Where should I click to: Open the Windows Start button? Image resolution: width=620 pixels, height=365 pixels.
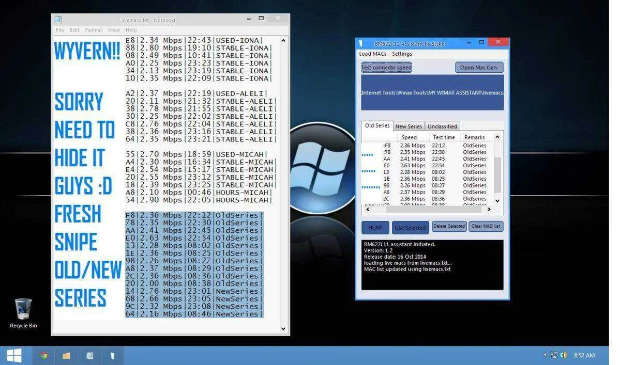(x=14, y=356)
